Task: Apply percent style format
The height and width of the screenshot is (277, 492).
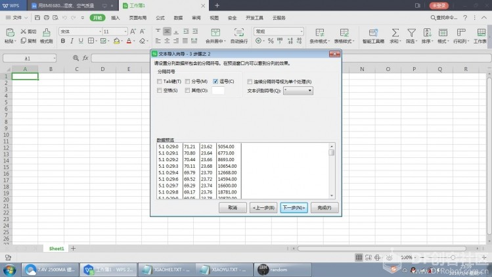Action: point(271,41)
